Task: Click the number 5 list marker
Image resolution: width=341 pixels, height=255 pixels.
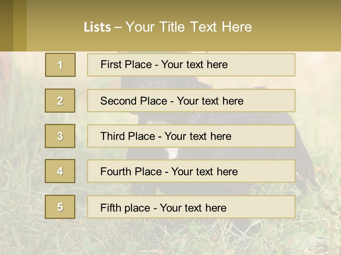Action: point(60,207)
